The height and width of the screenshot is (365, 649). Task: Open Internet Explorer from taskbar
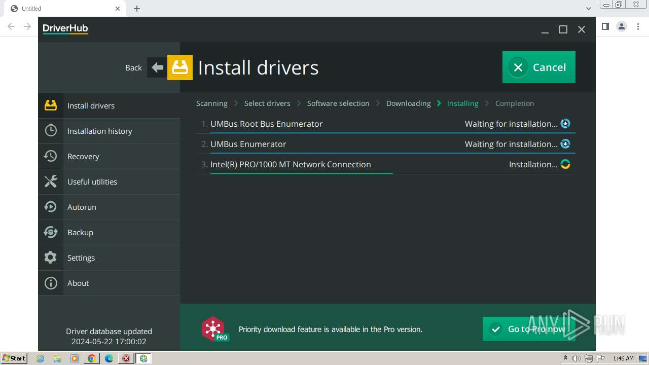pyautogui.click(x=40, y=358)
